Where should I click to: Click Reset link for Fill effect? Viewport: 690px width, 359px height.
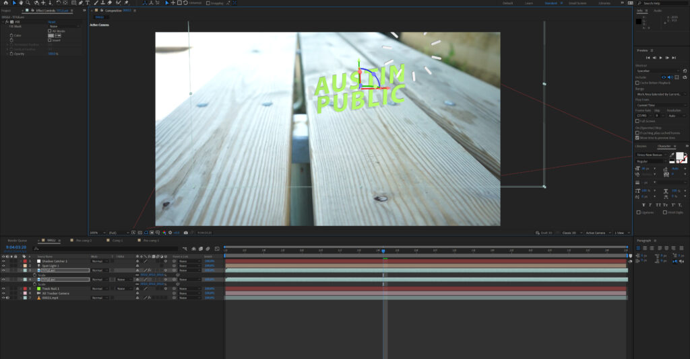pos(52,22)
